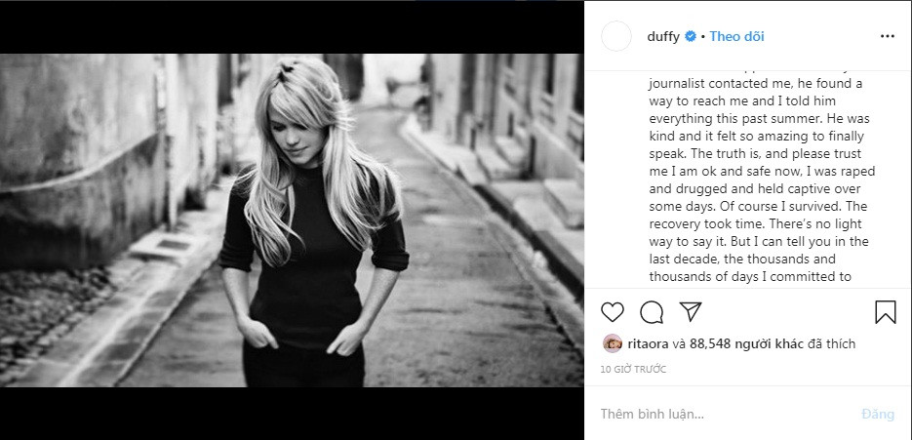Viewport: 912px width, 440px height.
Task: Open comments via the speech bubble icon
Action: tap(652, 312)
